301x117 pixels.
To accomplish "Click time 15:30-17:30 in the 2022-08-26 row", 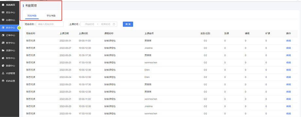I will pos(85,55).
